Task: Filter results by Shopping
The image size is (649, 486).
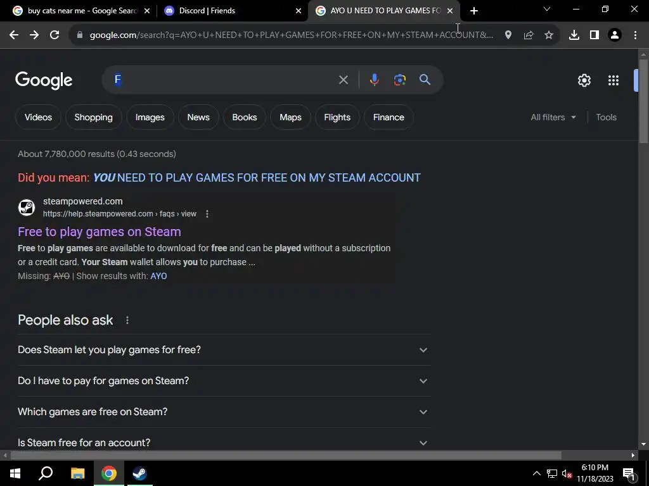Action: pyautogui.click(x=94, y=117)
